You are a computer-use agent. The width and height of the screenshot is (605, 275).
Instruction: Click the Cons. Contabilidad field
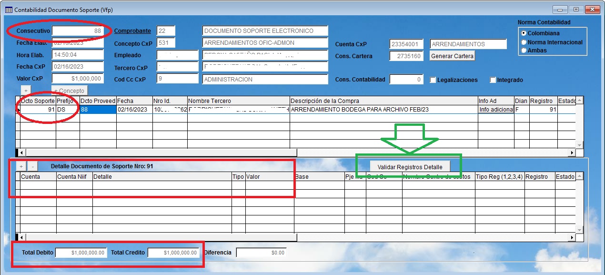[x=406, y=80]
